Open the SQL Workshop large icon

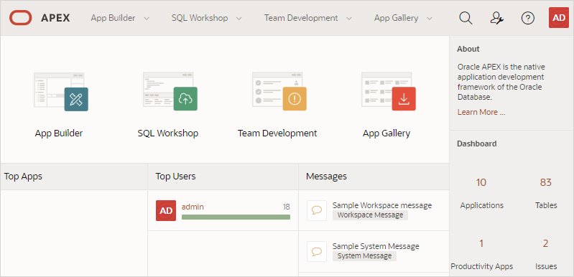tap(170, 91)
